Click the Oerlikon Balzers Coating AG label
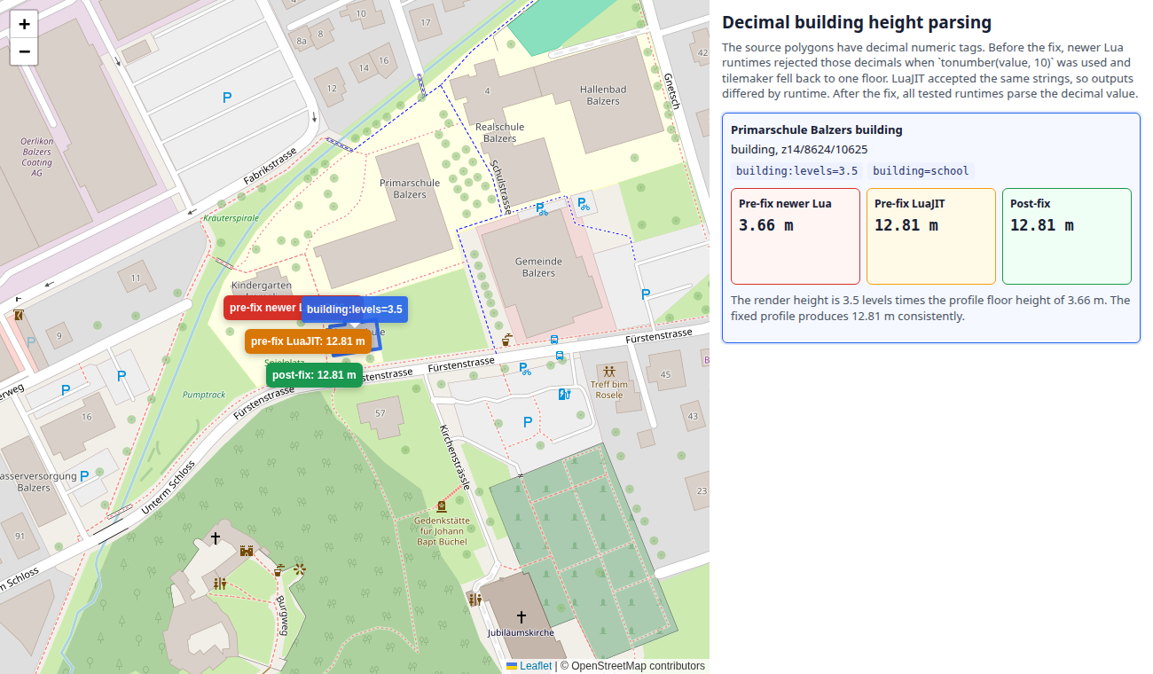The width and height of the screenshot is (1153, 674). point(37,157)
